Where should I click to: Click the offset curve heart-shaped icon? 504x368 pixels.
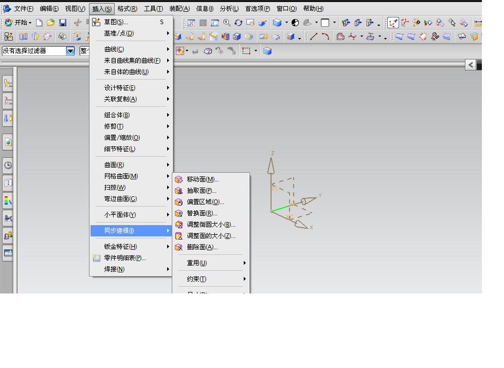(x=340, y=36)
